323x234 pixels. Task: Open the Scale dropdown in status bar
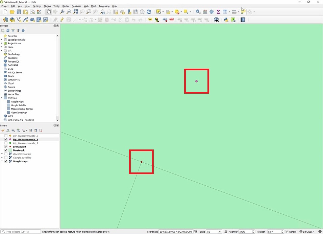coord(220,232)
